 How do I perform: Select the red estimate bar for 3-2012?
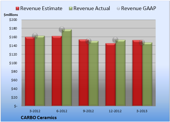tap(30, 71)
